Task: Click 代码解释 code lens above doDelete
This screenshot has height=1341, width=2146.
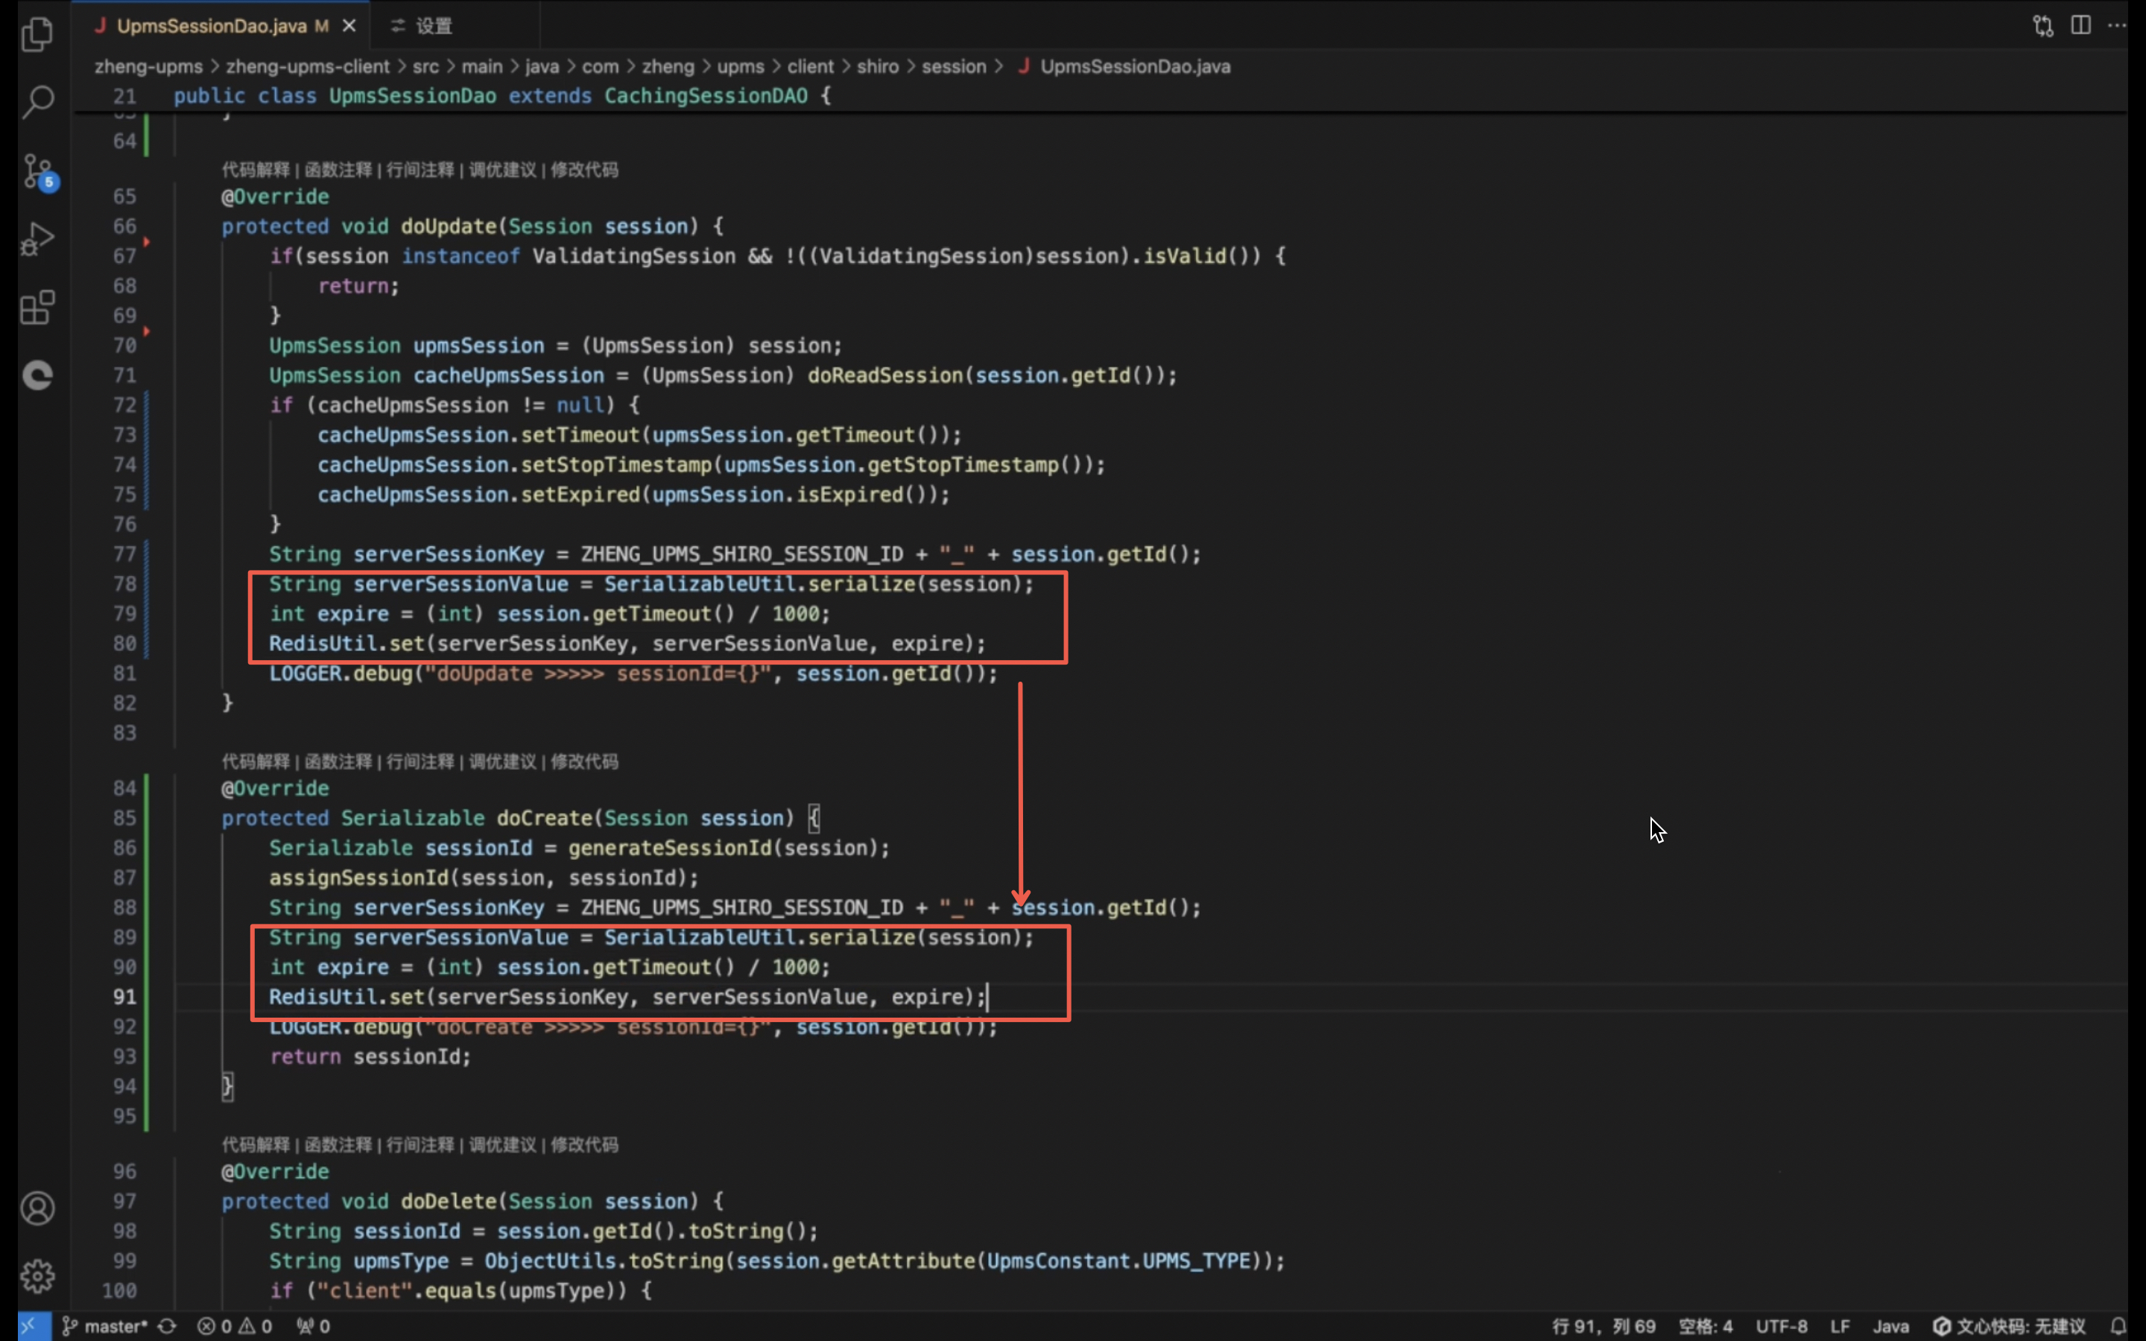Action: coord(256,1144)
